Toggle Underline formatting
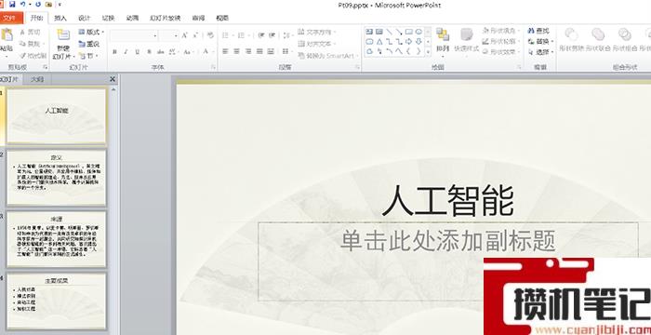The width and height of the screenshot is (651, 335). 137,52
